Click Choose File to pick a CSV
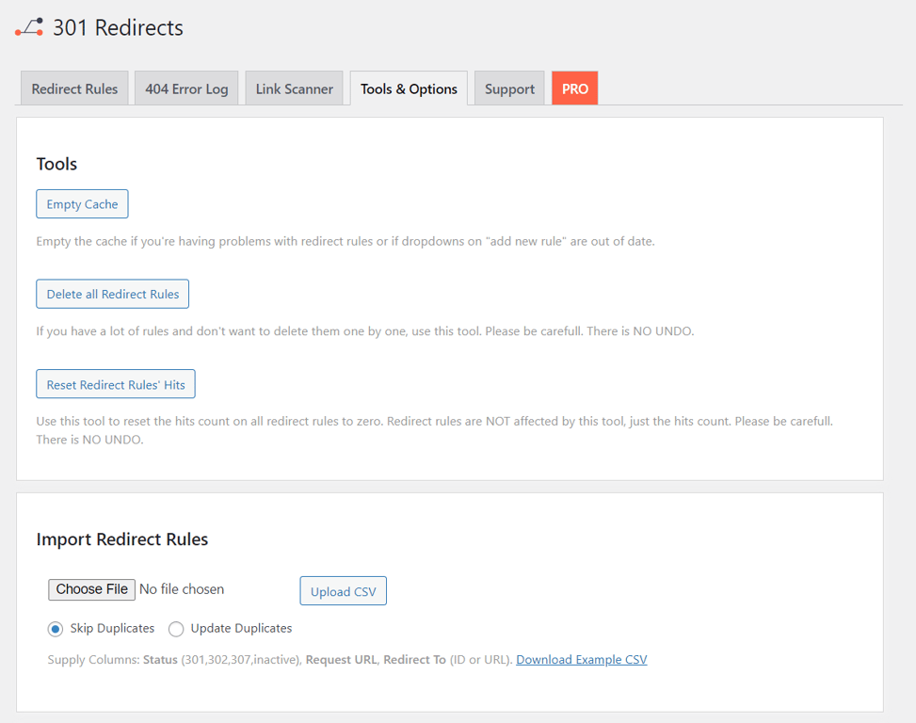Screen dimensions: 916x723 coord(91,589)
